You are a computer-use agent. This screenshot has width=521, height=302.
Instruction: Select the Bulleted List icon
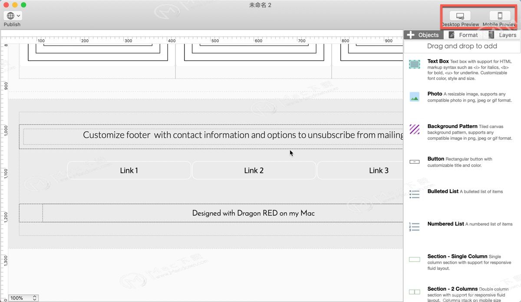(415, 194)
